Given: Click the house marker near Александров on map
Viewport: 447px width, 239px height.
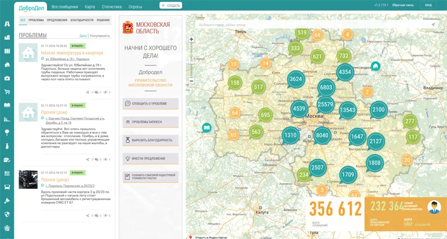Looking at the screenshot, I should [375, 66].
